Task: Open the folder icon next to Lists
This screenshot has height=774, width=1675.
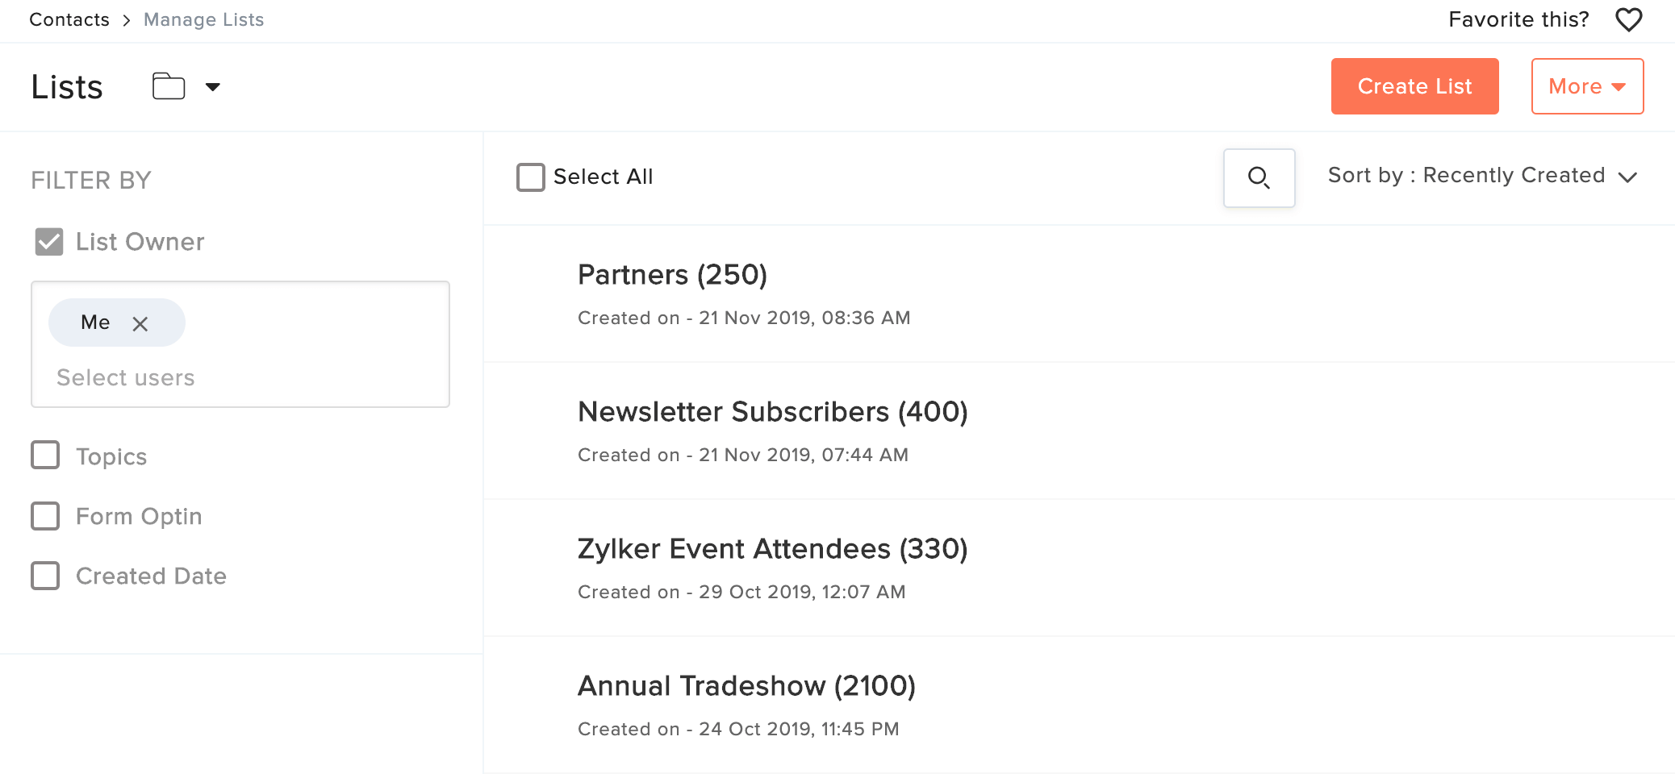Action: 169,86
